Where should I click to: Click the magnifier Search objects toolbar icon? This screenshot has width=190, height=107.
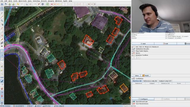(26, 4)
